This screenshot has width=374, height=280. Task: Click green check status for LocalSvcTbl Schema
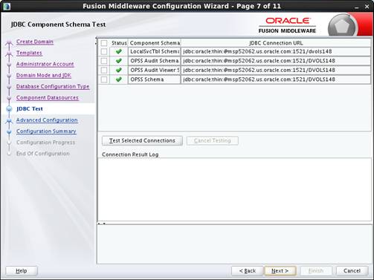tap(119, 51)
